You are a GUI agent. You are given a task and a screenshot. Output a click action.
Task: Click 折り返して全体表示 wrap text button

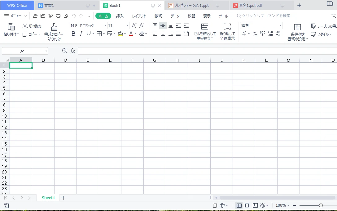click(227, 32)
